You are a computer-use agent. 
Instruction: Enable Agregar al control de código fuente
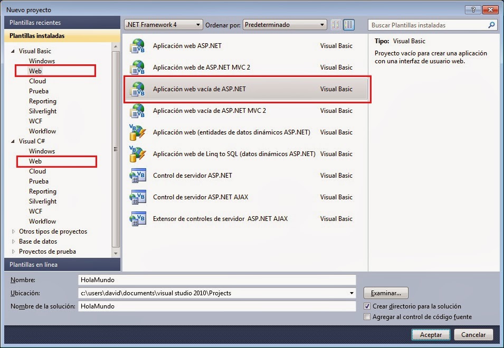tap(367, 317)
